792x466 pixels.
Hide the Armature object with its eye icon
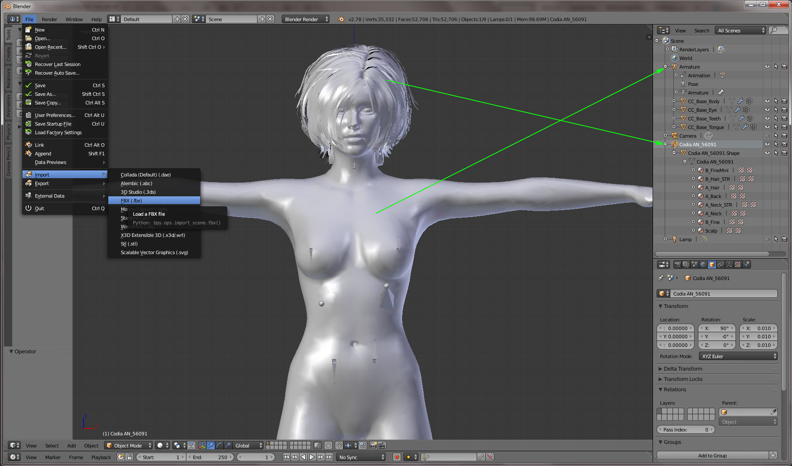(x=767, y=66)
